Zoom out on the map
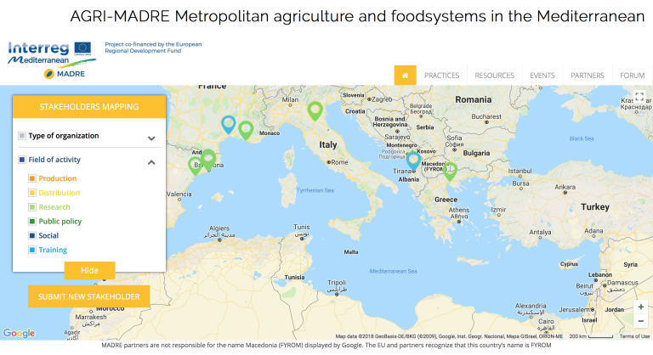The width and height of the screenshot is (653, 355). tap(640, 321)
